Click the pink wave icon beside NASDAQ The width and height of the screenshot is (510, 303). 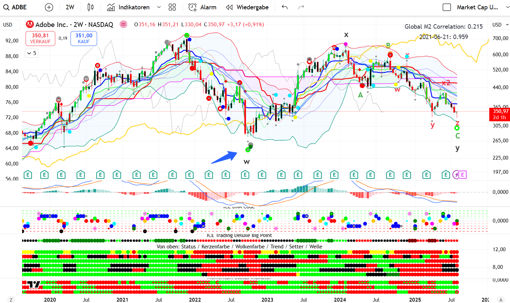(123, 24)
